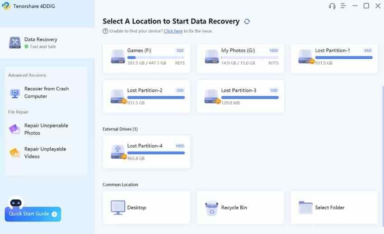This screenshot has height=234, width=384.
Task: Click the Select Folder folder icon
Action: pyautogui.click(x=306, y=207)
